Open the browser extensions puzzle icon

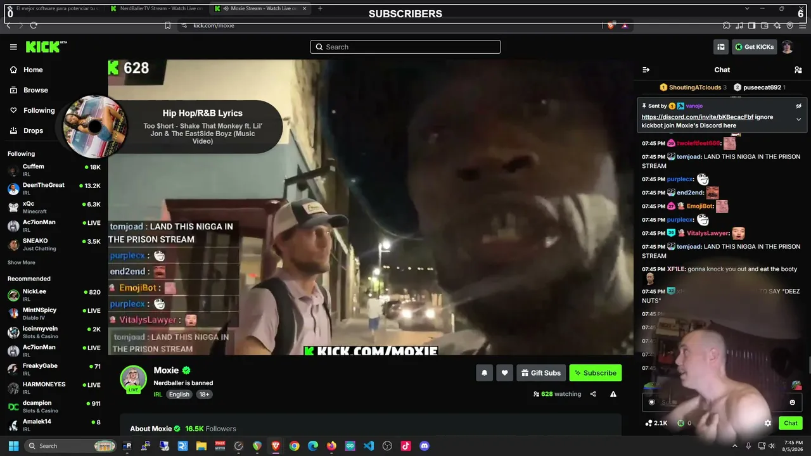[x=727, y=25]
